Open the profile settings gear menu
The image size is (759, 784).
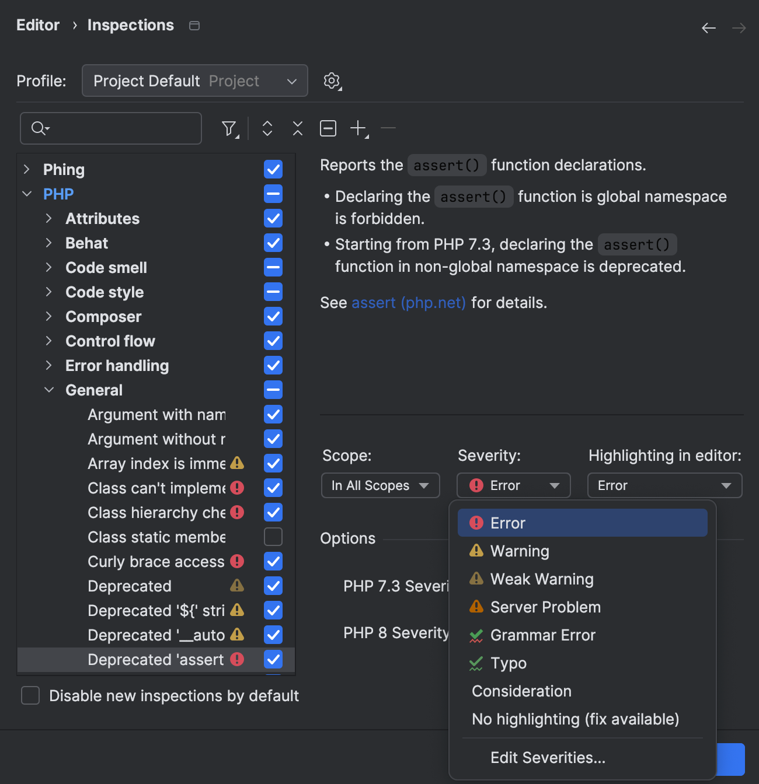pyautogui.click(x=332, y=81)
